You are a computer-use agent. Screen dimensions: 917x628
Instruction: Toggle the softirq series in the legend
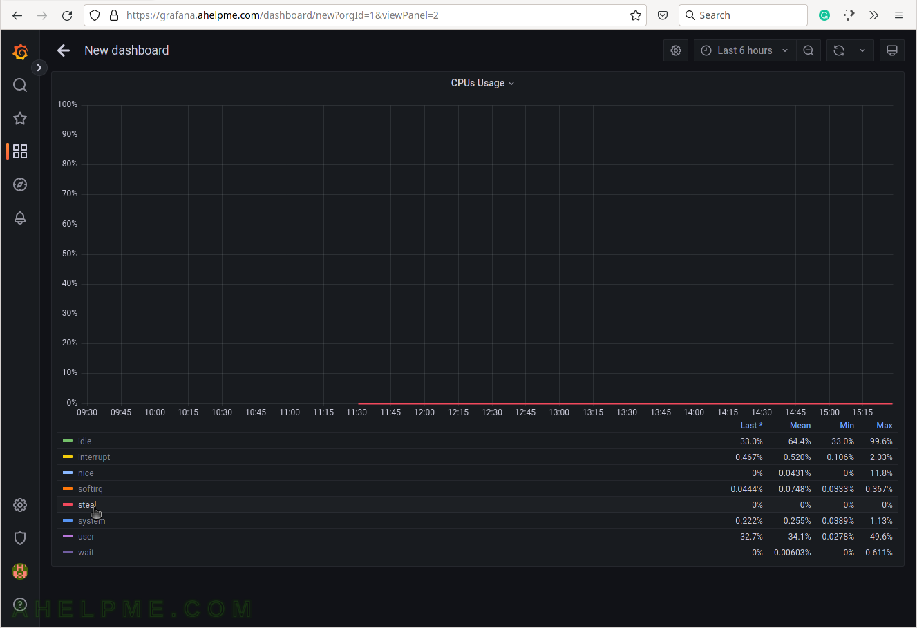click(90, 489)
